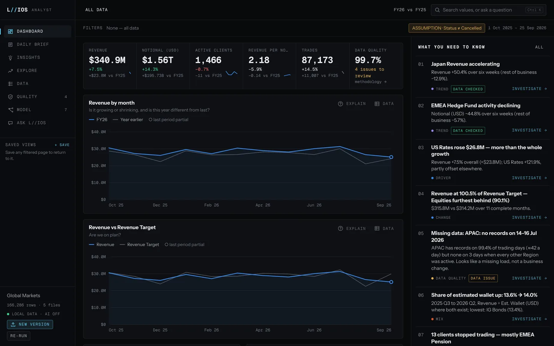
Task: Click the table icon in Revenue vs Revenue Target
Action: pos(377,228)
